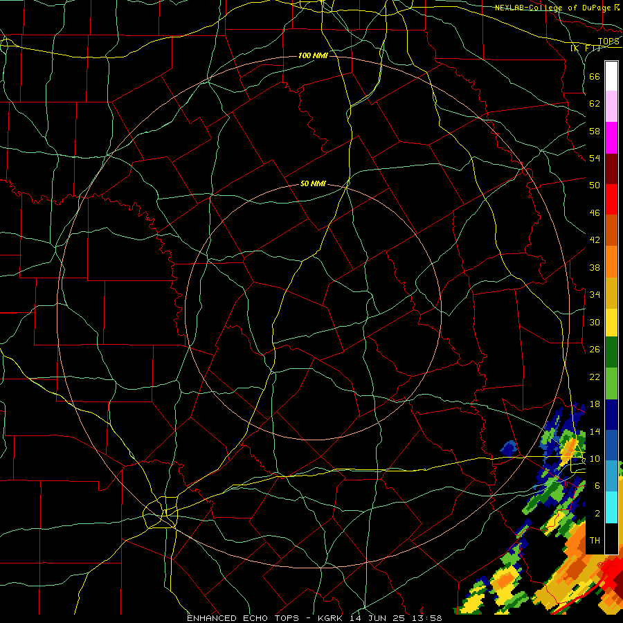Screen dimensions: 623x623
Task: Click the legend value "58"
Action: point(595,131)
